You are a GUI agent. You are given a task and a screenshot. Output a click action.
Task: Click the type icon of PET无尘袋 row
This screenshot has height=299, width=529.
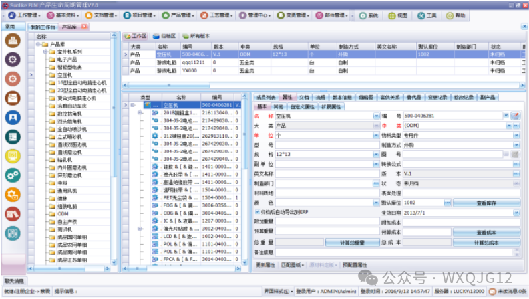coord(155,197)
